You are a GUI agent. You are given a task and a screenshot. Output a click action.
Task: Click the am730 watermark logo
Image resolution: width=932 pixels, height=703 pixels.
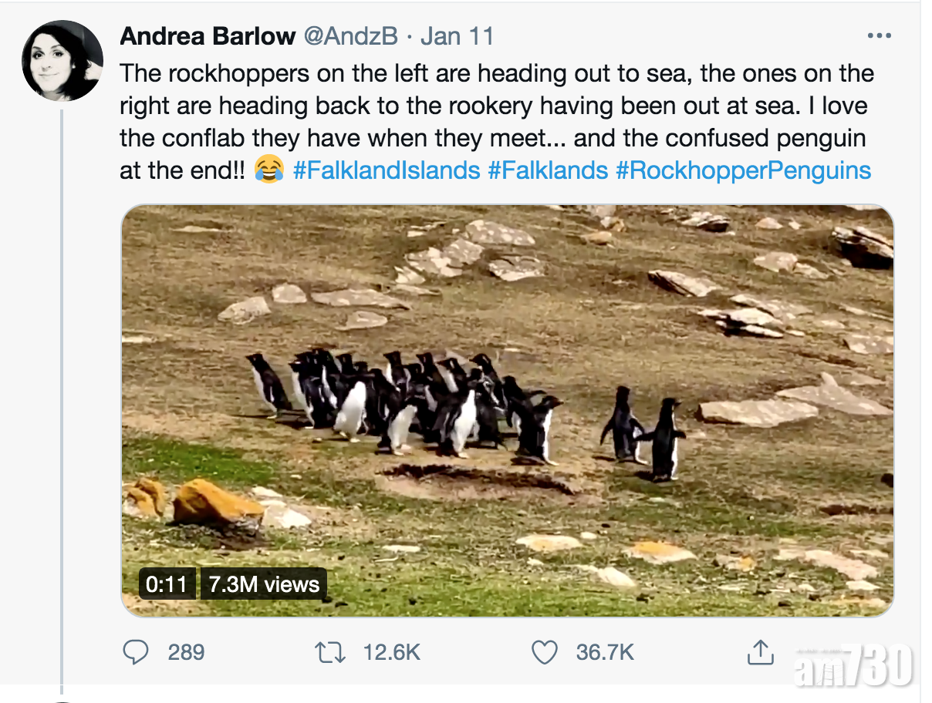coord(855,664)
